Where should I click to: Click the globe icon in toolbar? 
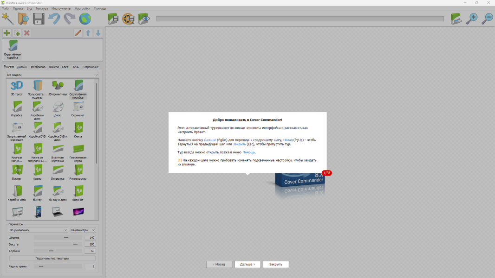pyautogui.click(x=85, y=19)
